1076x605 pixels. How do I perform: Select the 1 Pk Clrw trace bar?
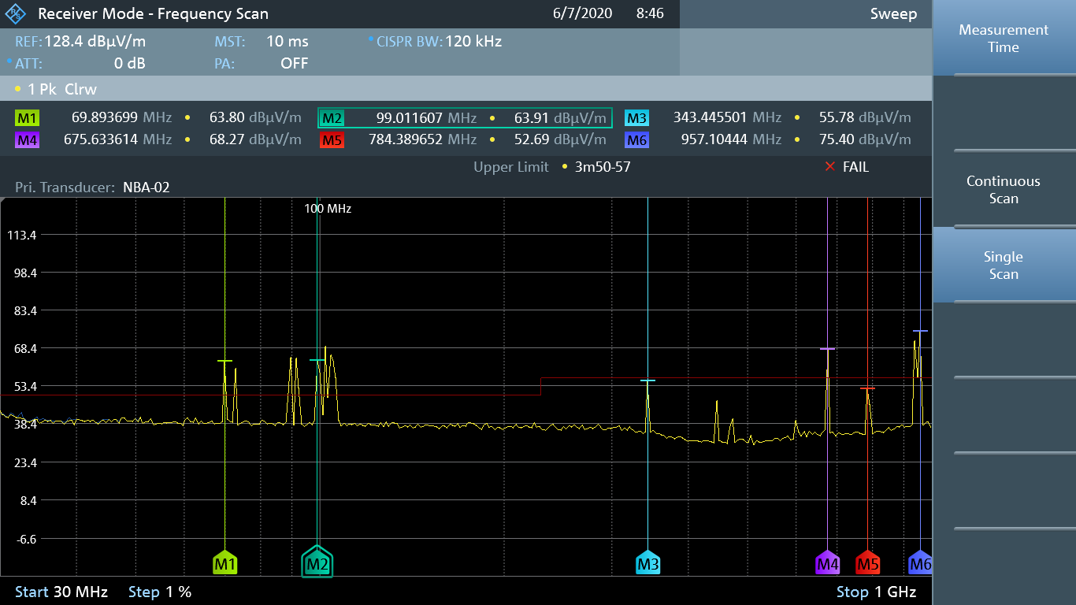(x=466, y=89)
